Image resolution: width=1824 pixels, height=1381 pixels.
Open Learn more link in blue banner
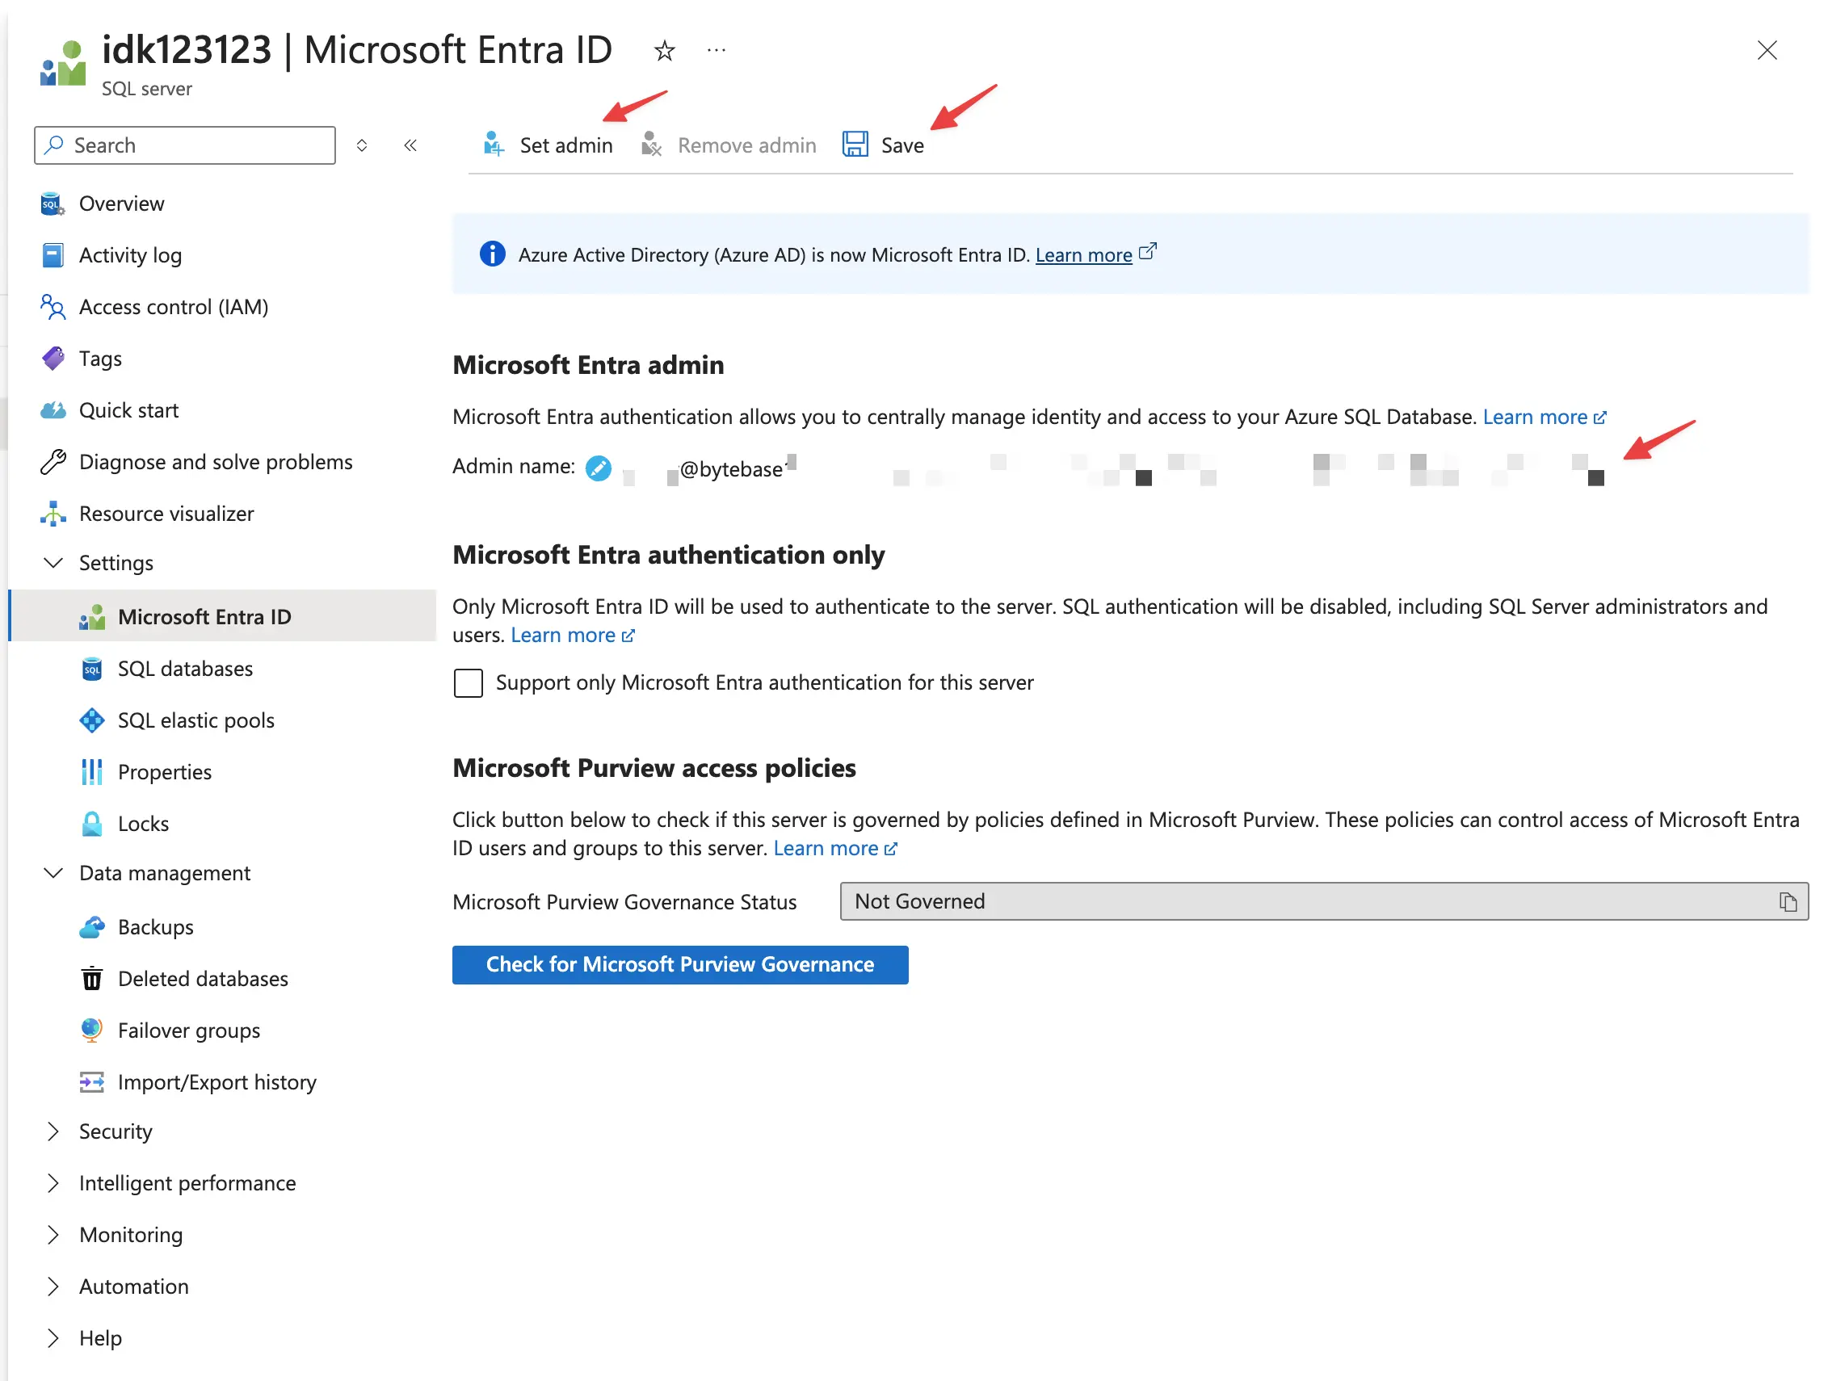pos(1082,254)
